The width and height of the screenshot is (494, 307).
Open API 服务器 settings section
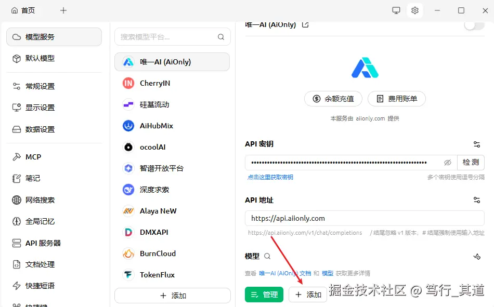pyautogui.click(x=54, y=243)
